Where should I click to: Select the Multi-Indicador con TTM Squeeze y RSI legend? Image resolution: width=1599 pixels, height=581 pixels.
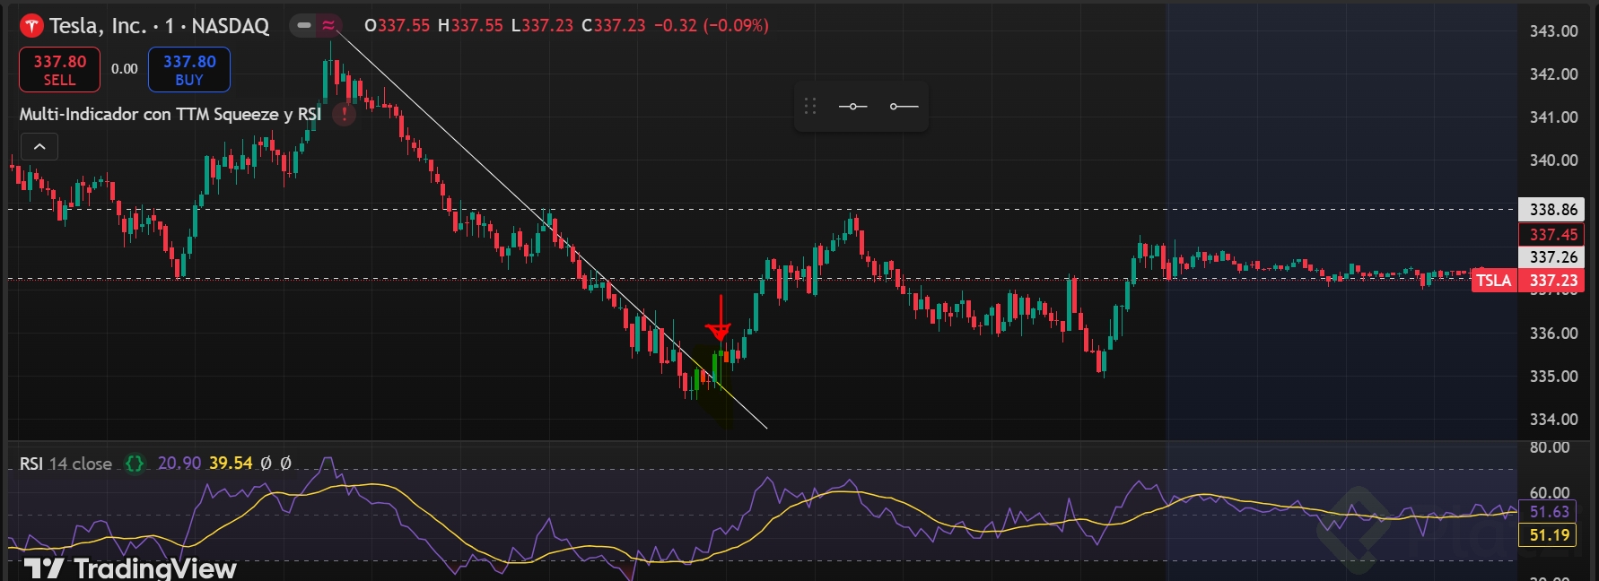tap(170, 114)
